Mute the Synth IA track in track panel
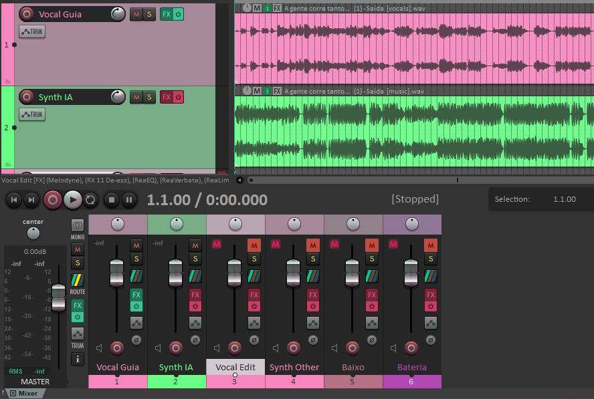Viewport: 594px width, 399px height. [136, 98]
